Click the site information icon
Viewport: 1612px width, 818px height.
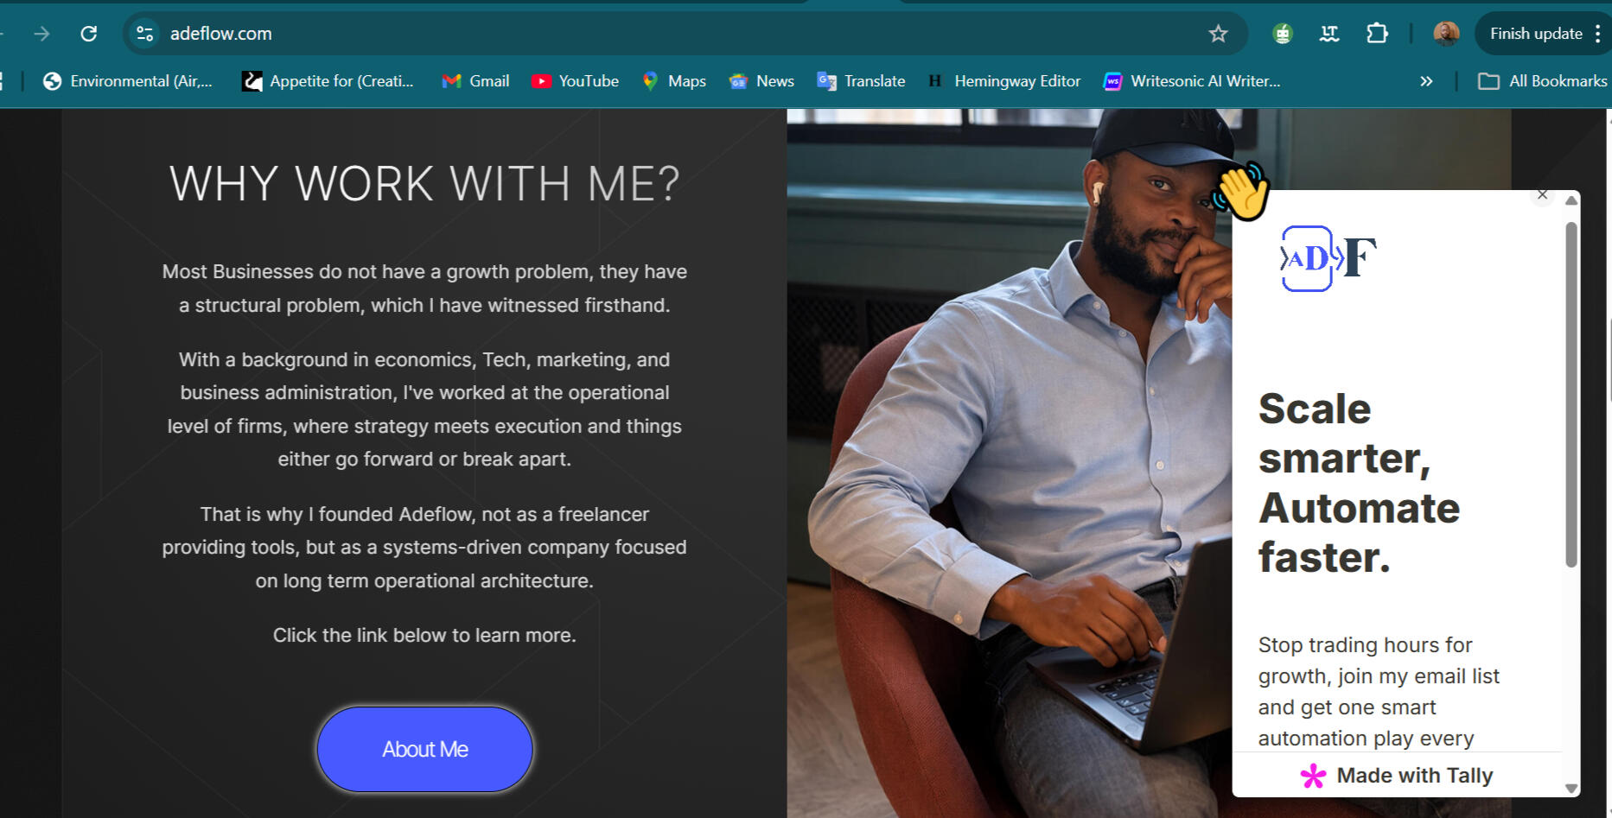tap(144, 34)
